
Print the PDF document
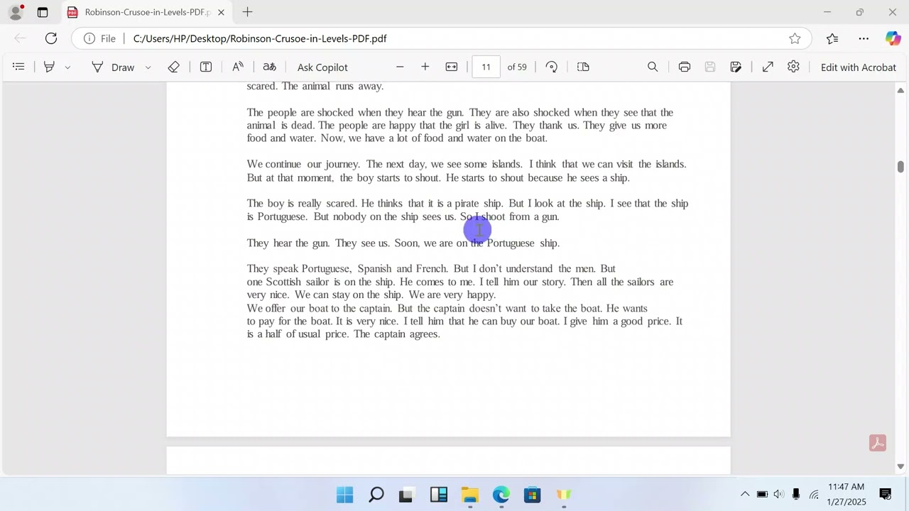(x=685, y=67)
